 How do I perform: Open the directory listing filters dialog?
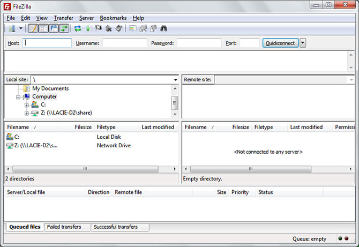(132, 28)
